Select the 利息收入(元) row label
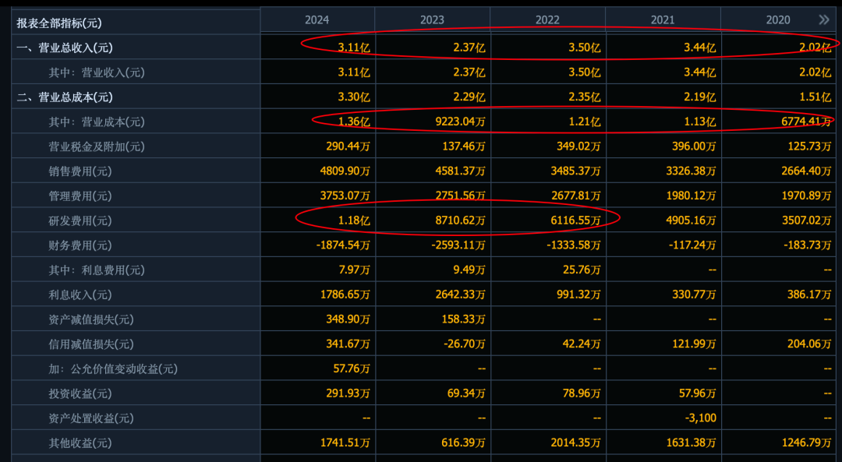The width and height of the screenshot is (842, 462). (80, 294)
